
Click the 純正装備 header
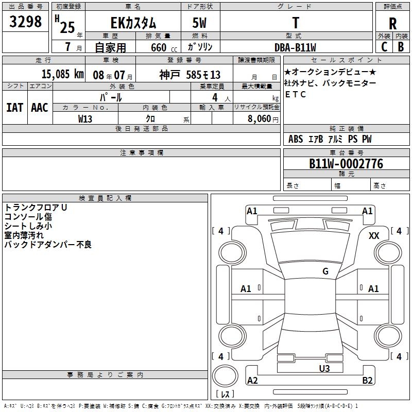click(x=346, y=128)
